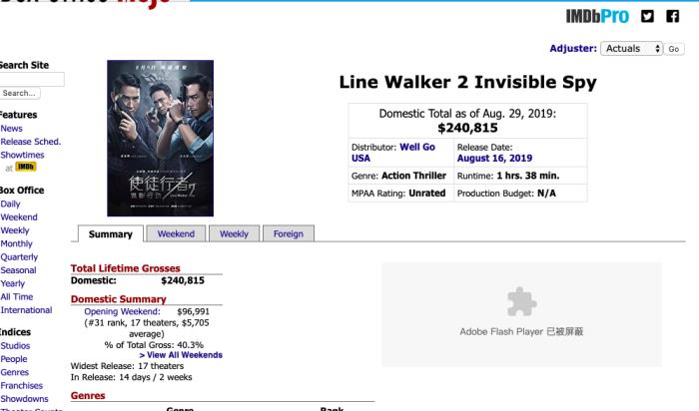
Task: Follow the August 16, 2019 release date link
Action: click(x=494, y=158)
